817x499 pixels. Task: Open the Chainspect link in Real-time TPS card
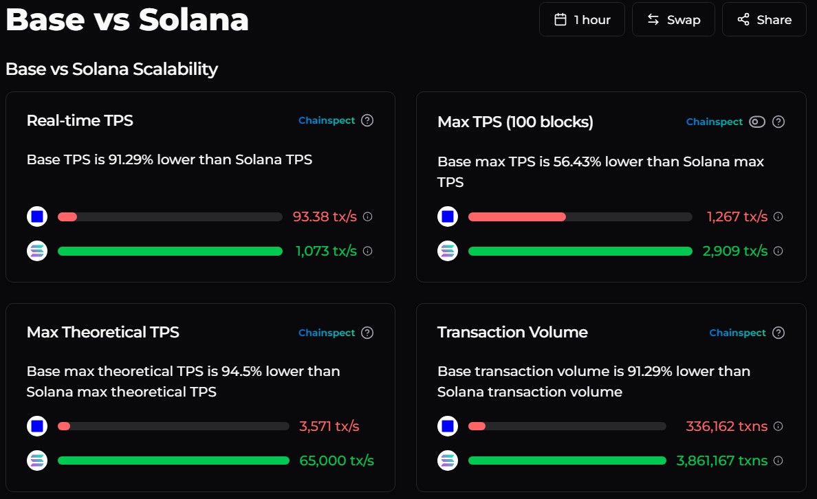point(327,120)
